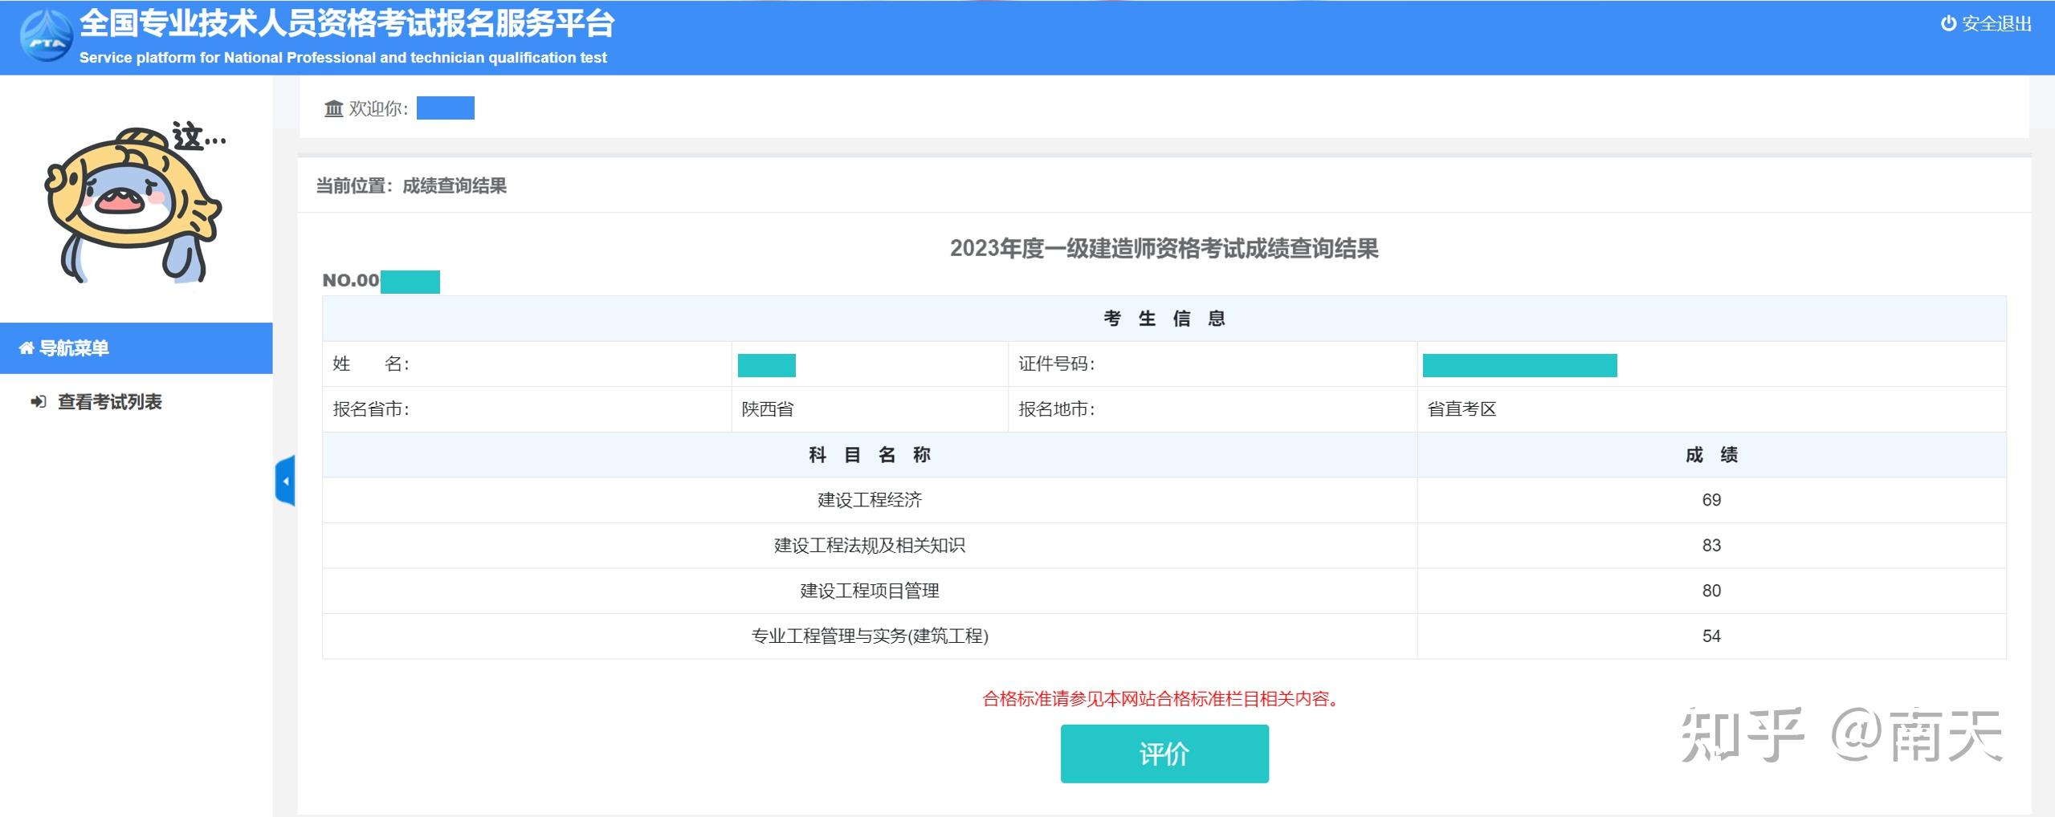Click the 考生信息 section header
The height and width of the screenshot is (817, 2055).
coord(1164,317)
